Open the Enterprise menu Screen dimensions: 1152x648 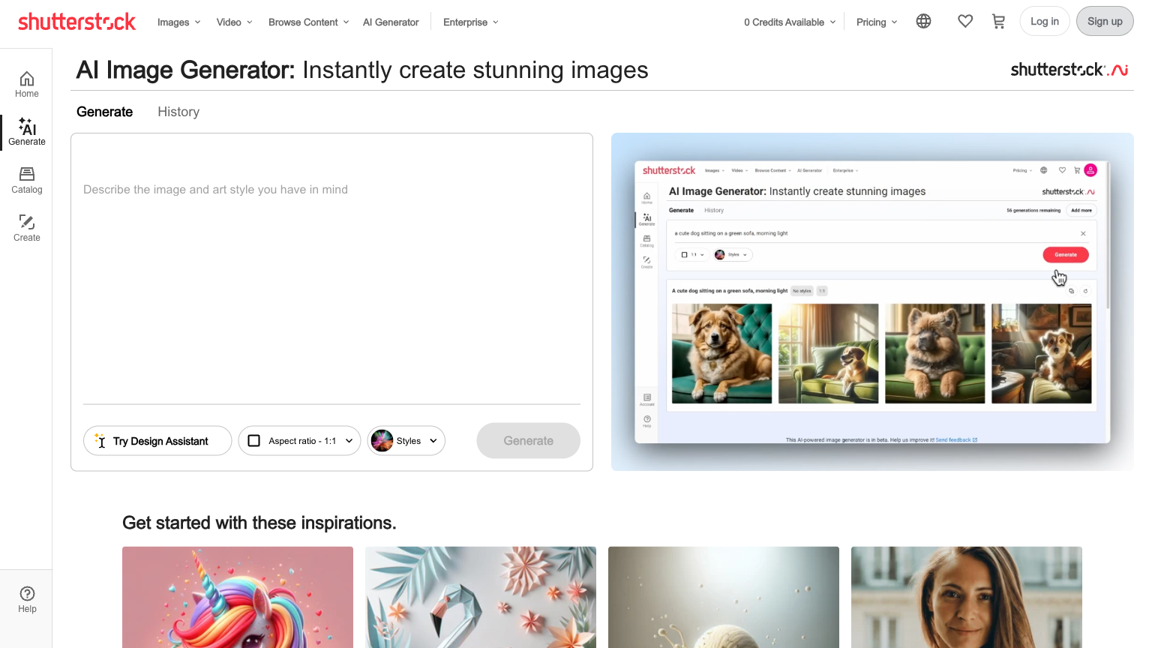click(x=469, y=22)
